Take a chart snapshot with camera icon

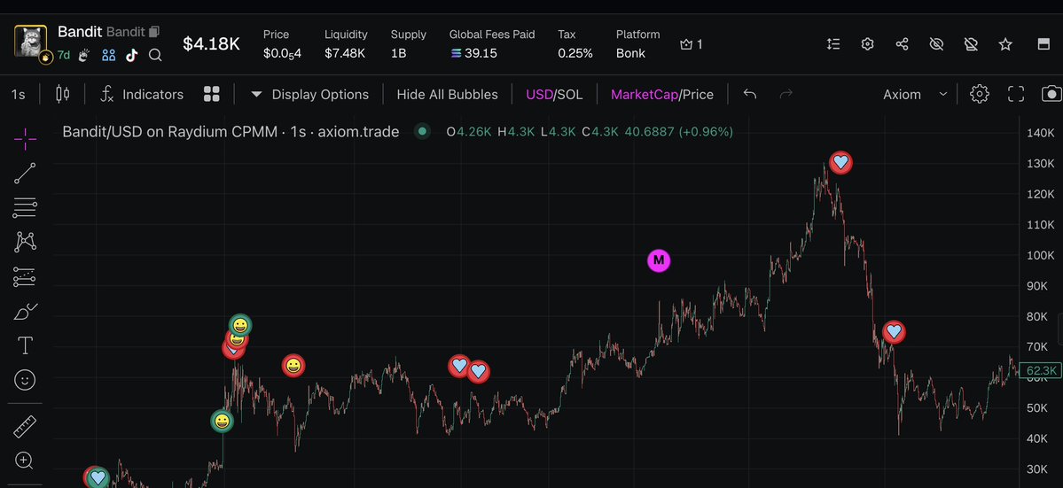(x=1051, y=94)
